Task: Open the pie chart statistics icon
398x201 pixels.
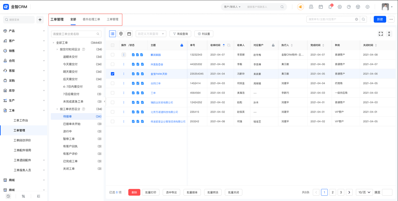Action: [349, 7]
